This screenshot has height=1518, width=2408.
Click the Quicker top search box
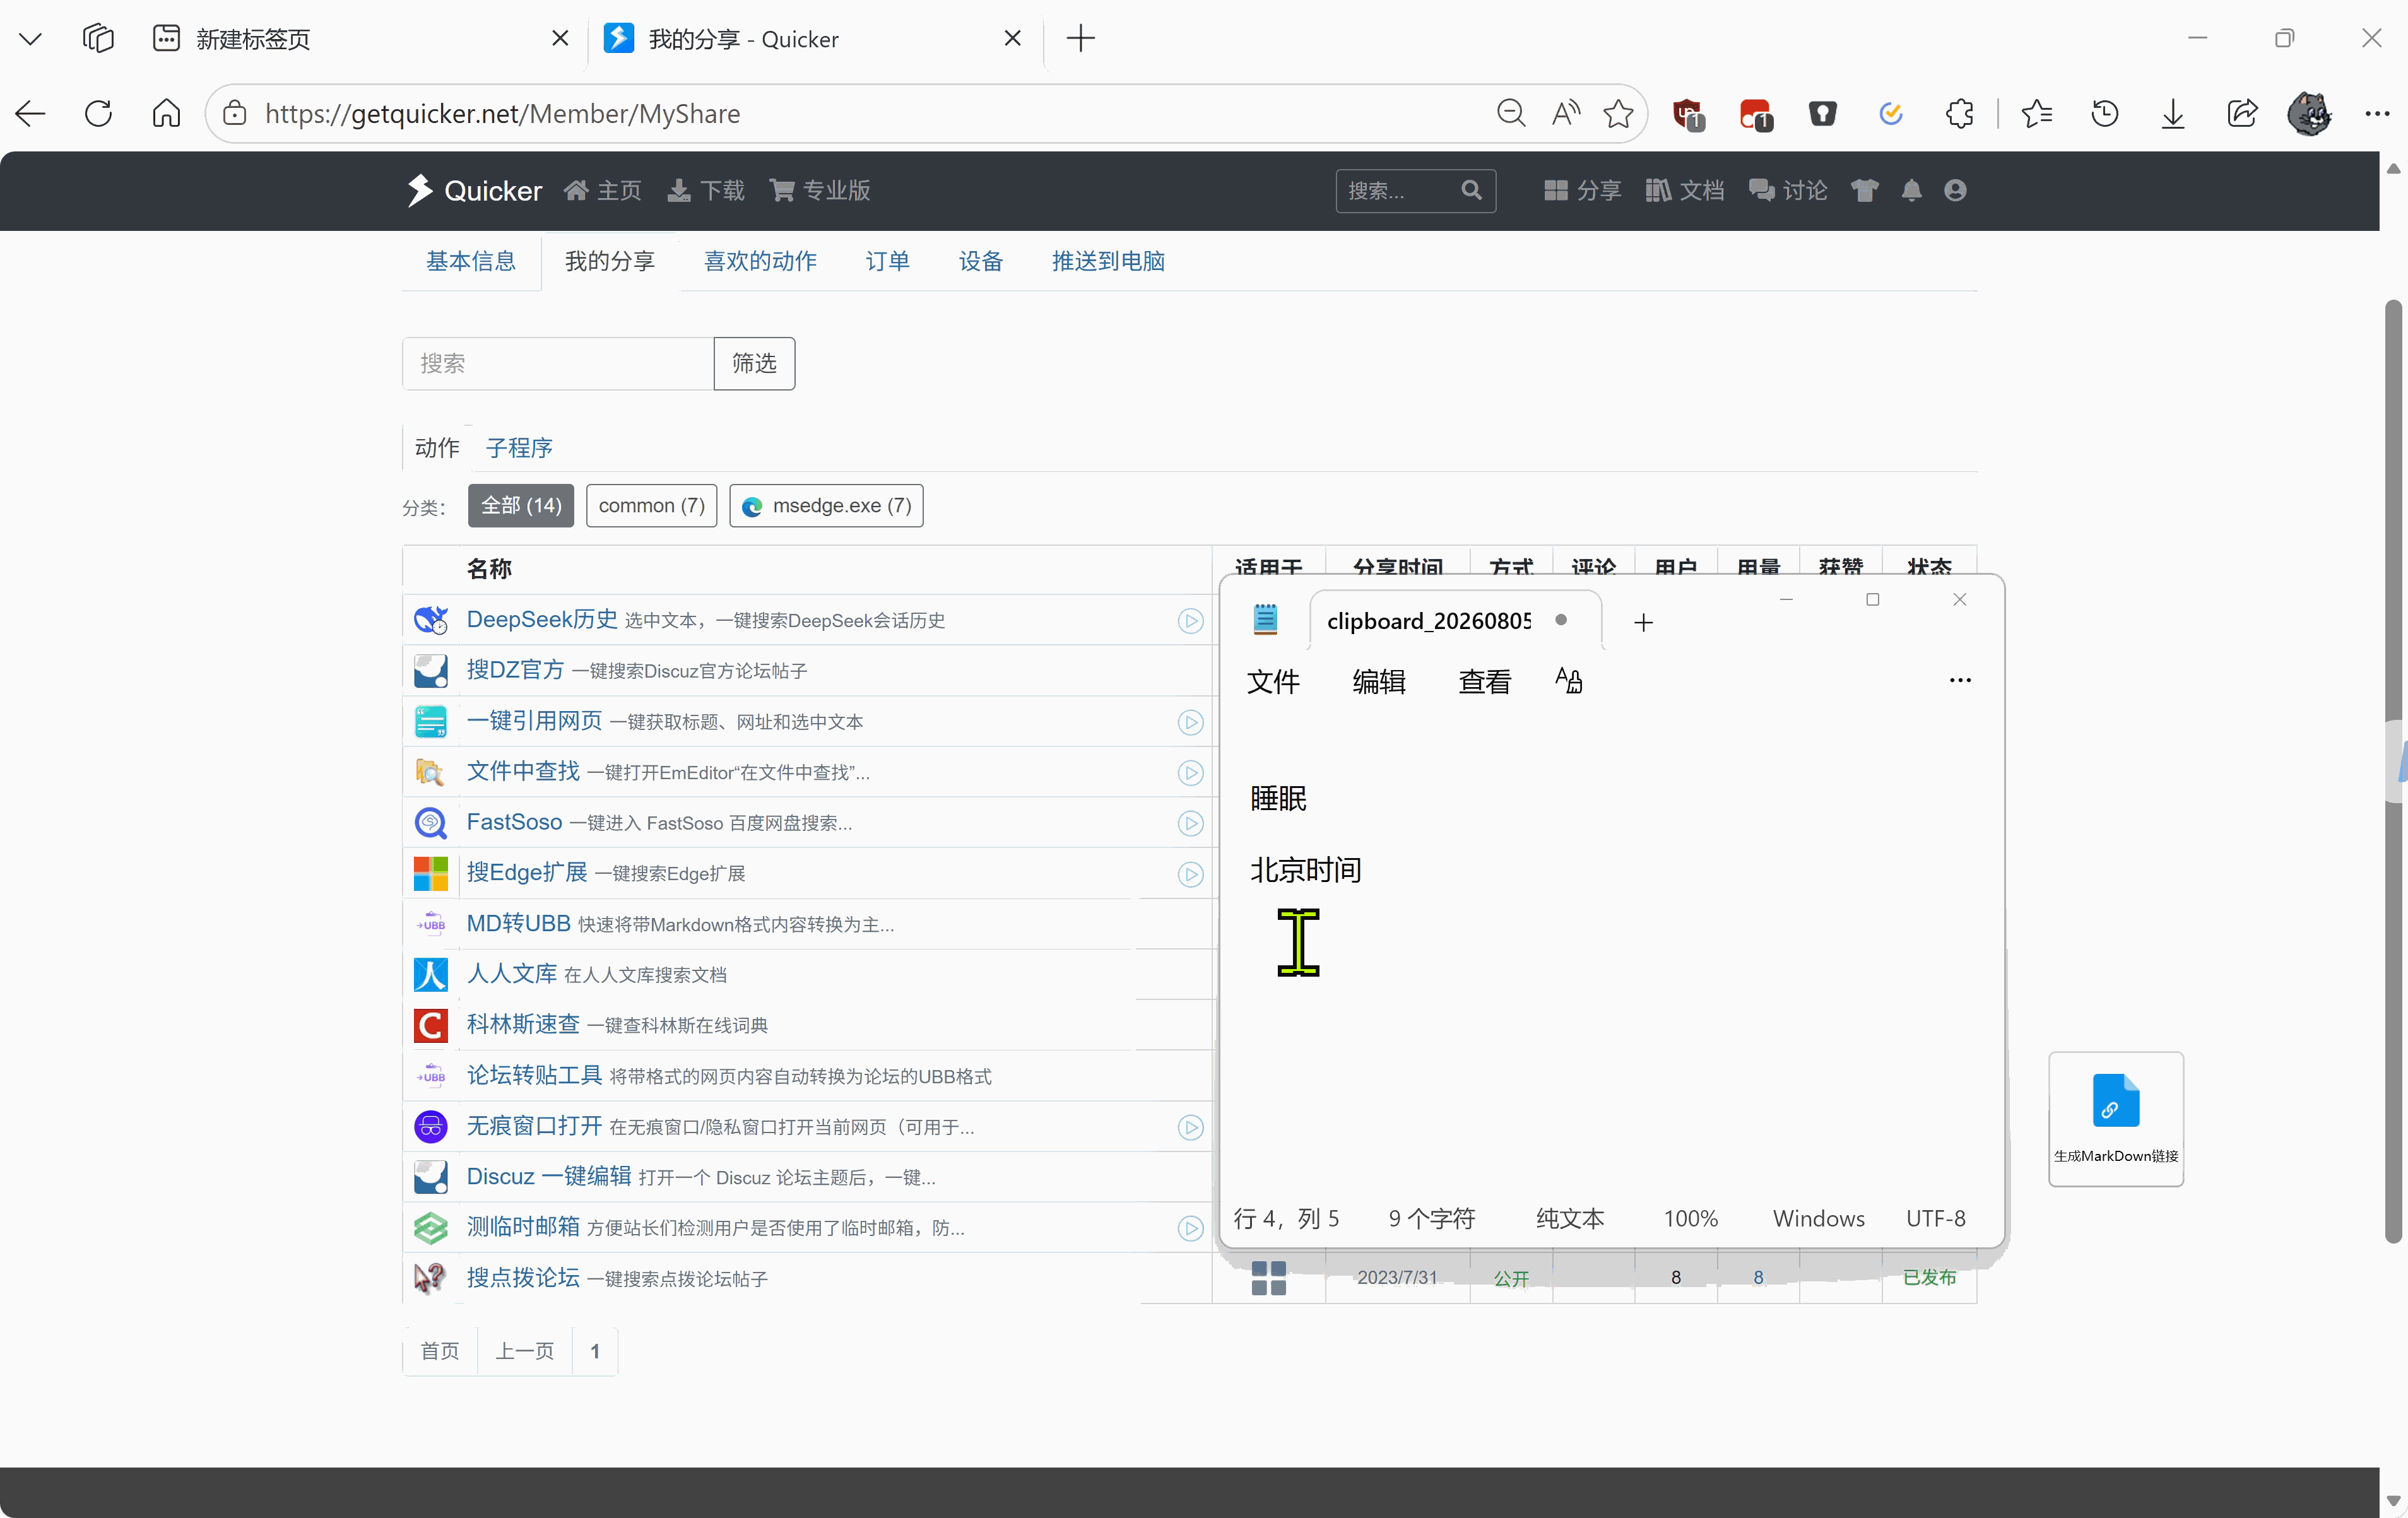1415,190
